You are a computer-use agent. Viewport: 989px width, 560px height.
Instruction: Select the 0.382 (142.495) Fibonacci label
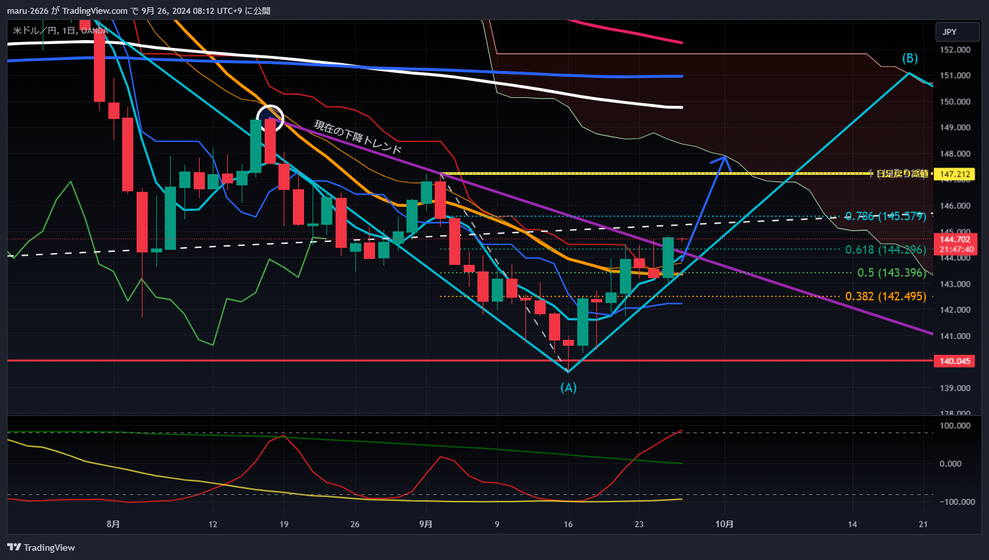pyautogui.click(x=886, y=296)
